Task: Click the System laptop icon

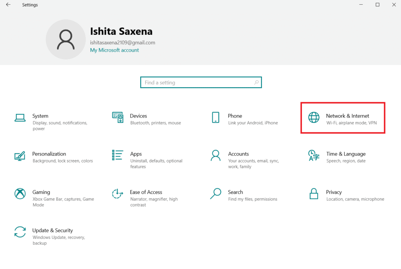Action: 20,117
